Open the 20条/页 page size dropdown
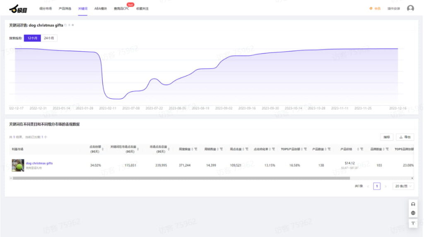The height and width of the screenshot is (237, 424). 403,186
